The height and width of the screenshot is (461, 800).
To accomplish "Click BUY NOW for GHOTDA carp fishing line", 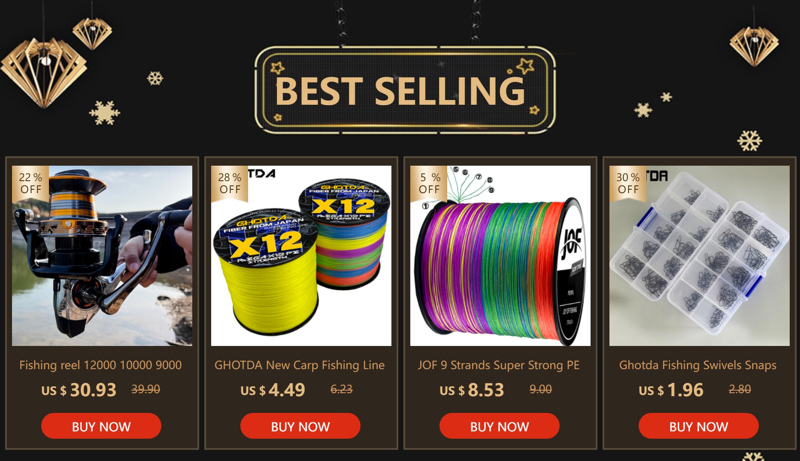I will pos(300,426).
